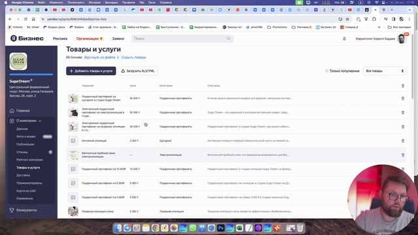Open Google Chrome from the Dock
The height and width of the screenshot is (235, 418).
155,228
